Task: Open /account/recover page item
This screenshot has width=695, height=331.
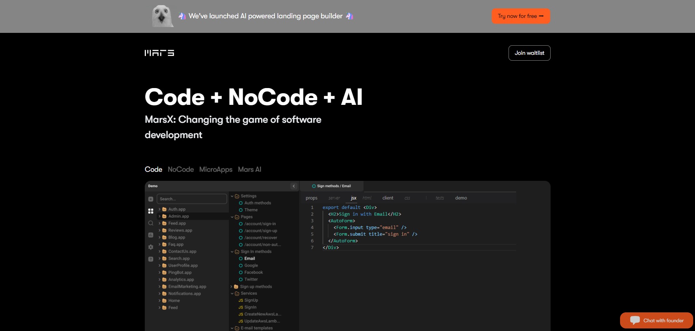Action: pos(261,238)
